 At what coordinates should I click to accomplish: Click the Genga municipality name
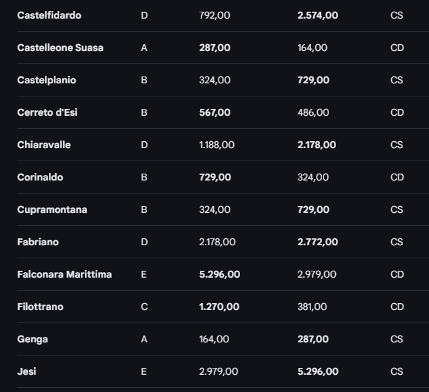[x=32, y=339]
